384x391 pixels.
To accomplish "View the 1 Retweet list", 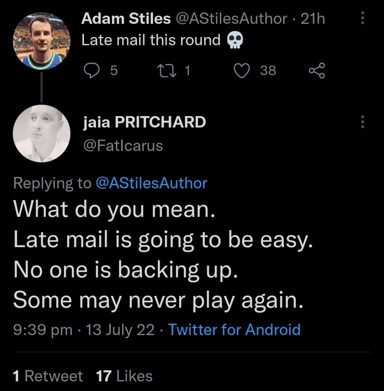I will (48, 376).
